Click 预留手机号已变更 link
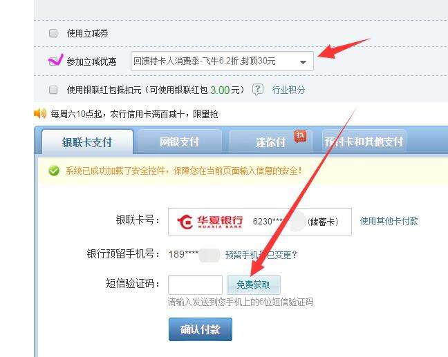The height and width of the screenshot is (357, 448). [x=261, y=255]
